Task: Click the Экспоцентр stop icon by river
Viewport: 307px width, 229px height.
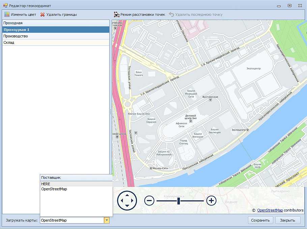Action: pyautogui.click(x=248, y=130)
